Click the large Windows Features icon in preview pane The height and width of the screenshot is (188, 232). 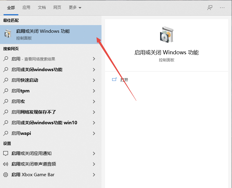tap(166, 35)
